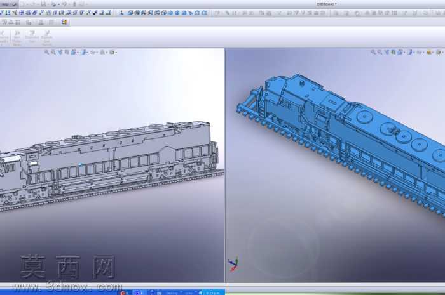Click New Motion Study command button
This screenshot has height=295, width=445.
[x=17, y=38]
